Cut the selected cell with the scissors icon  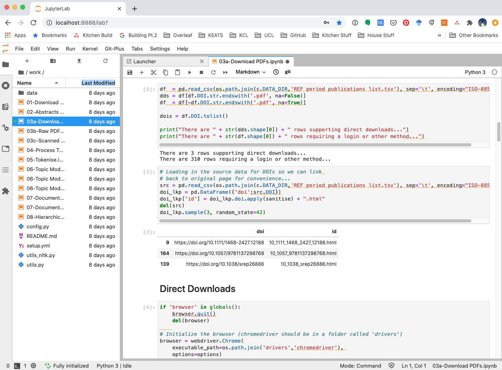pyautogui.click(x=153, y=72)
